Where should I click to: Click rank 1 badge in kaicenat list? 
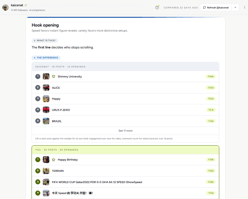(38, 77)
